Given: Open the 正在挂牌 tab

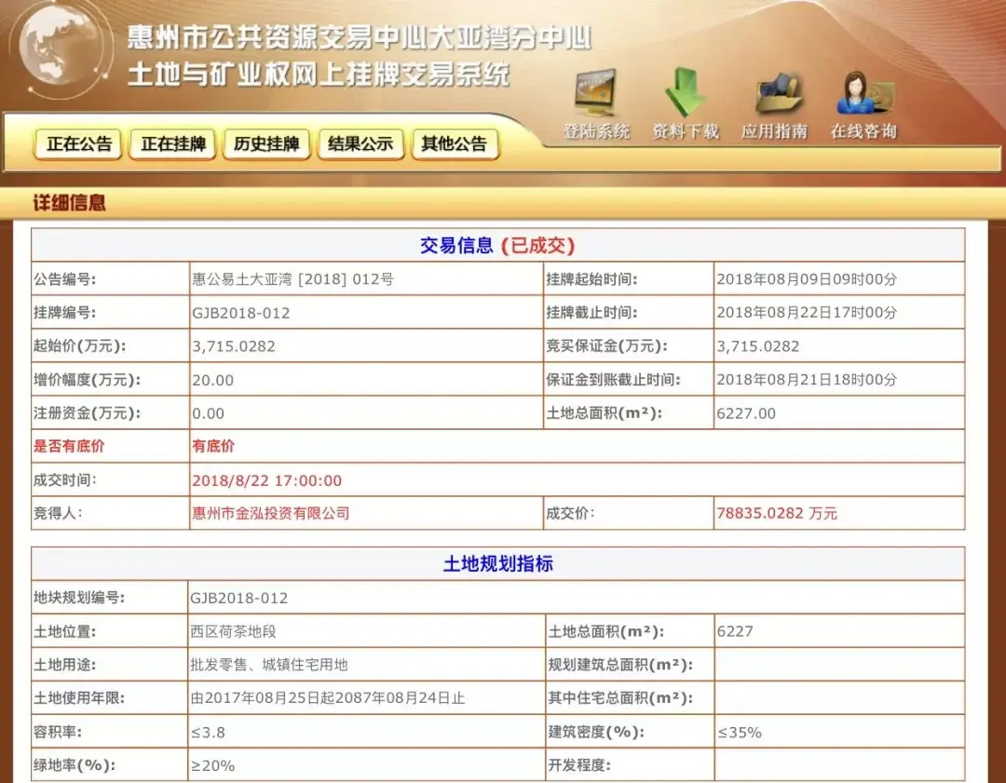Looking at the screenshot, I should pos(173,143).
